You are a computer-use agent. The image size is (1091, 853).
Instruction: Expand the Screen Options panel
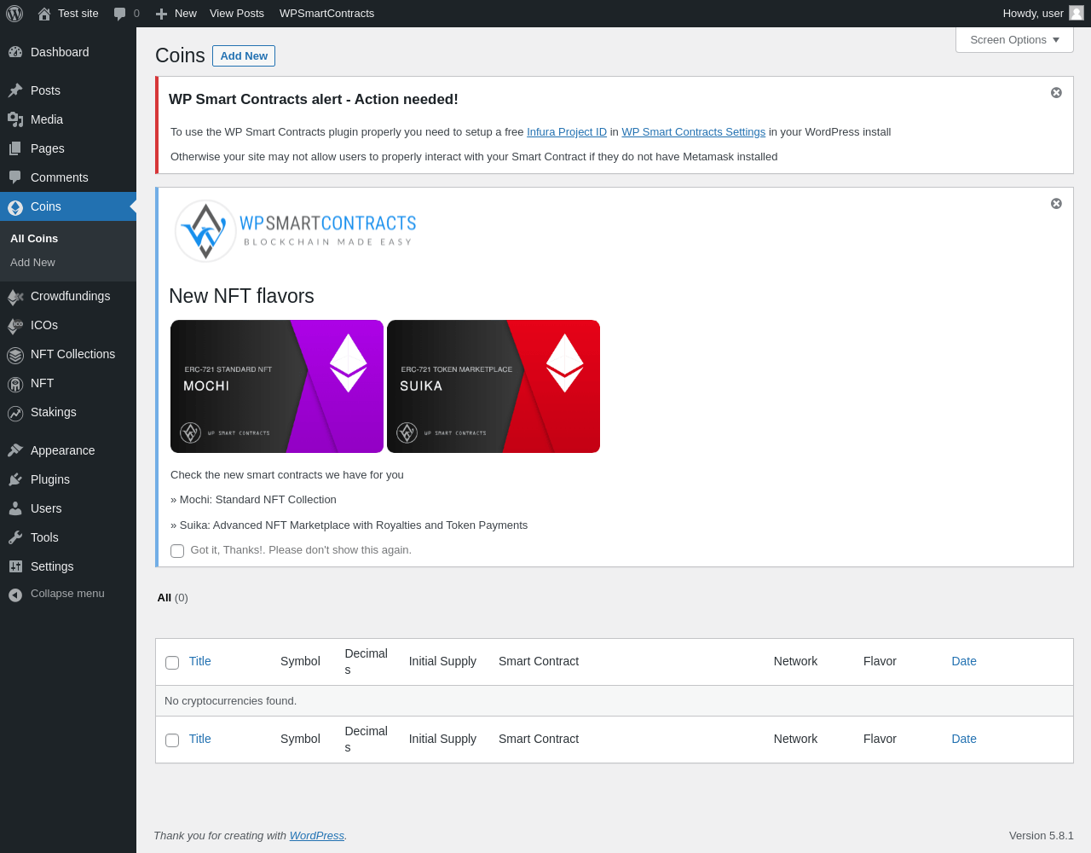point(1014,40)
